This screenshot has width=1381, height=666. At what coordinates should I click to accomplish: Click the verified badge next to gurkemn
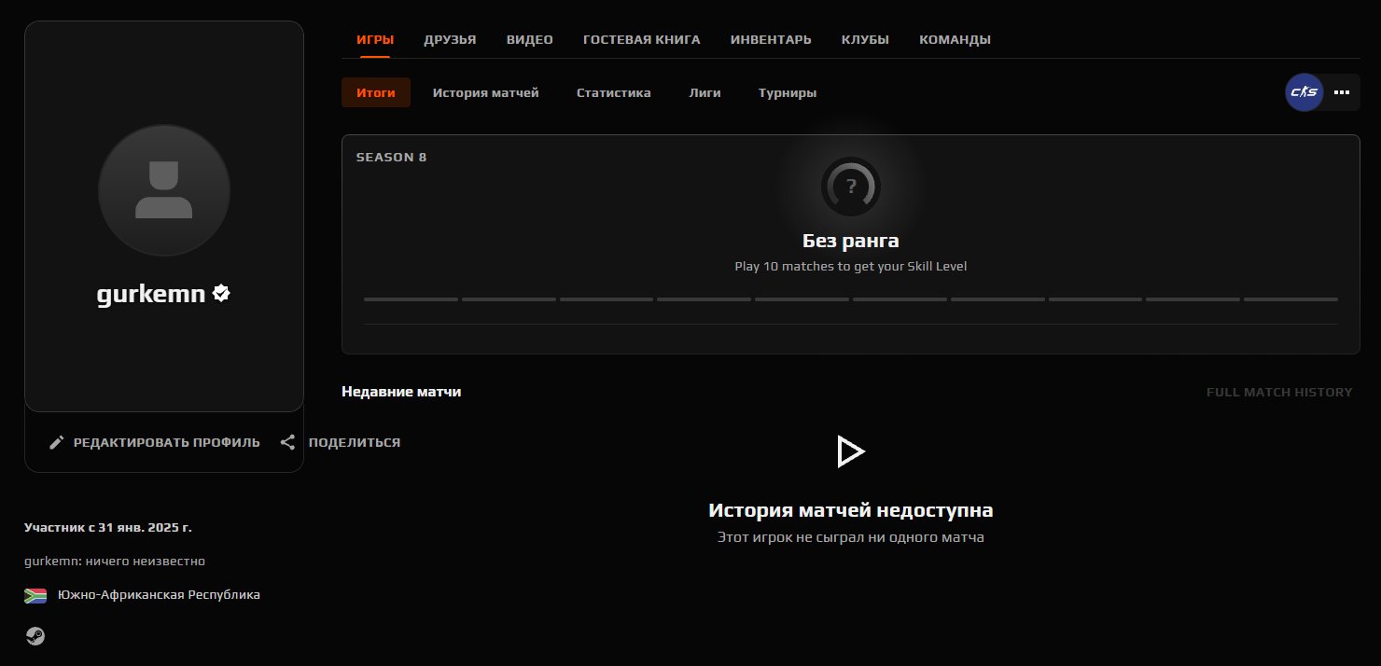click(221, 293)
